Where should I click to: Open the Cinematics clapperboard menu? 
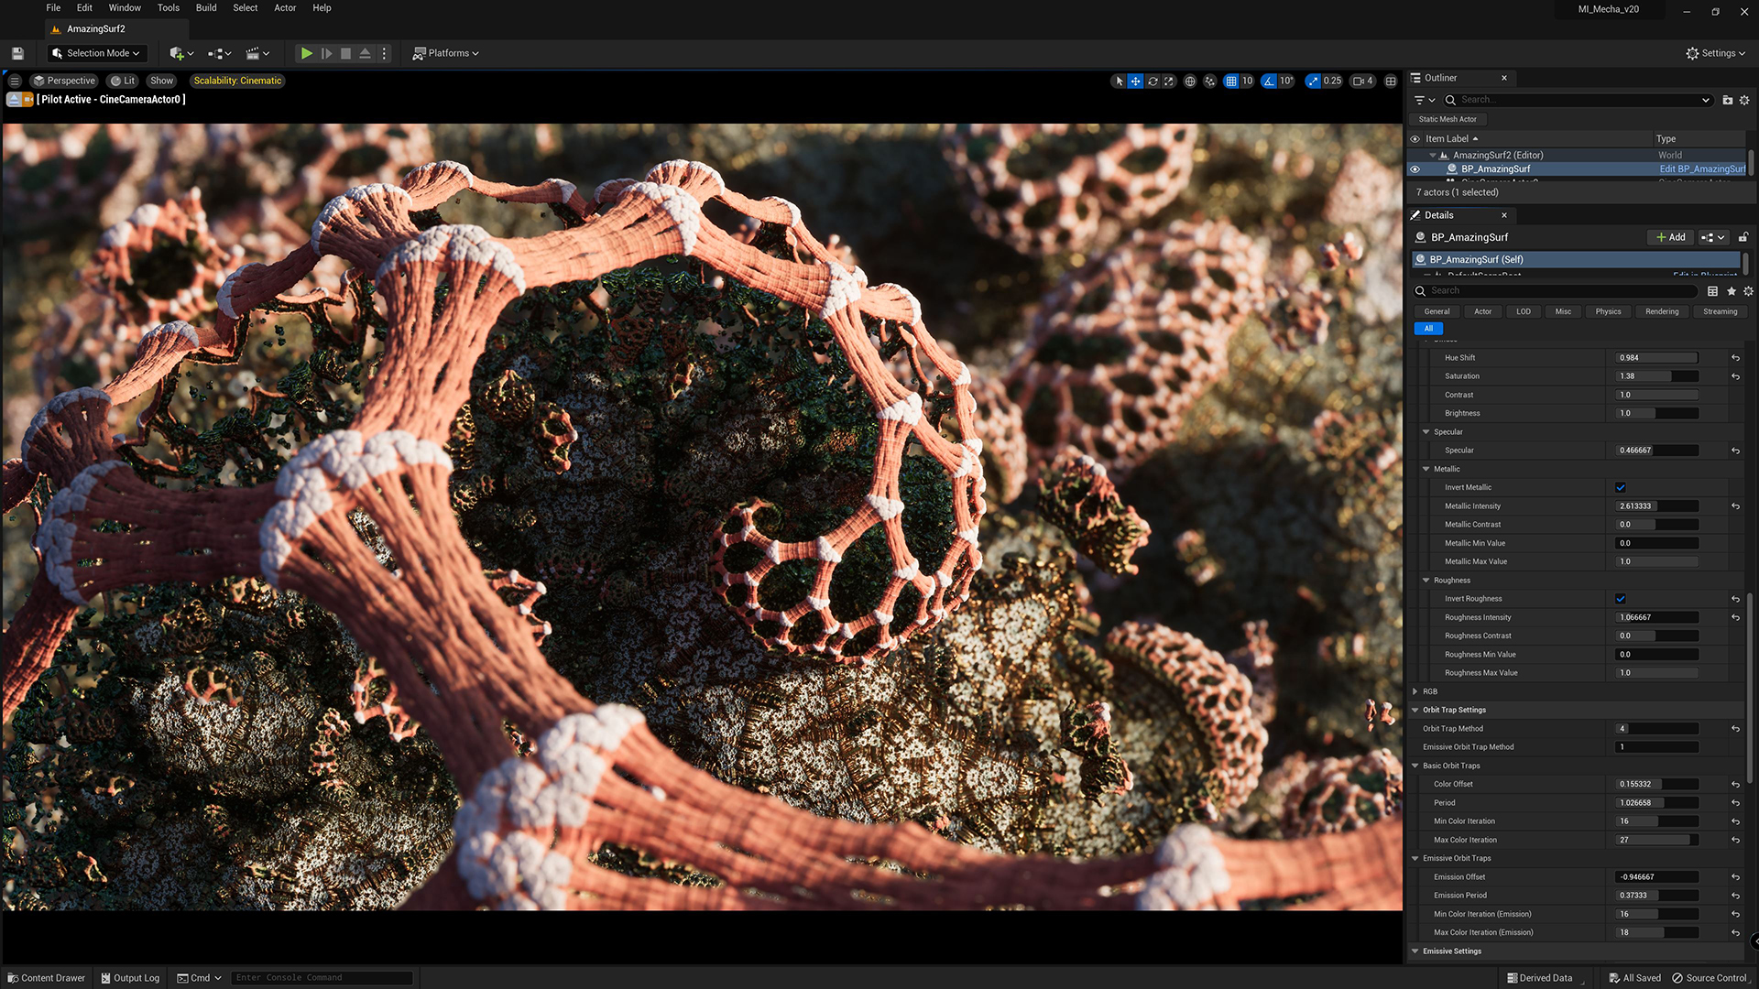click(257, 53)
